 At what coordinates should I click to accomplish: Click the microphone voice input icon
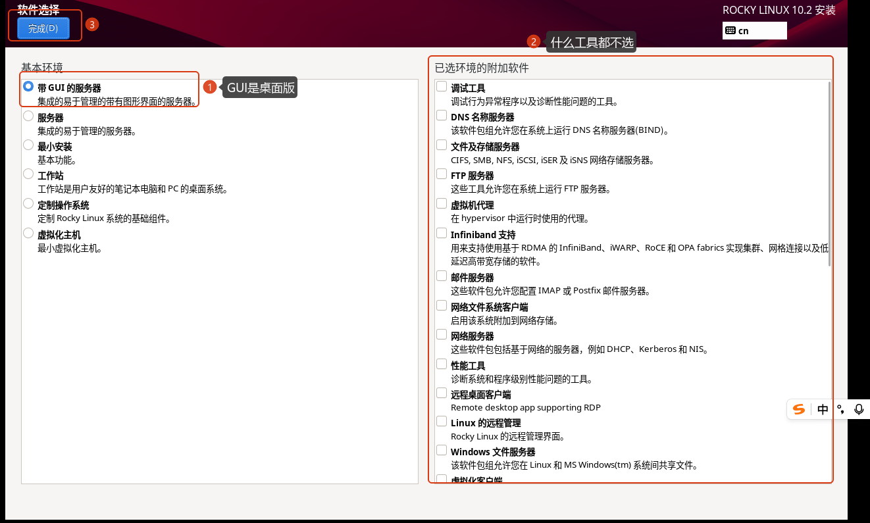pyautogui.click(x=859, y=409)
